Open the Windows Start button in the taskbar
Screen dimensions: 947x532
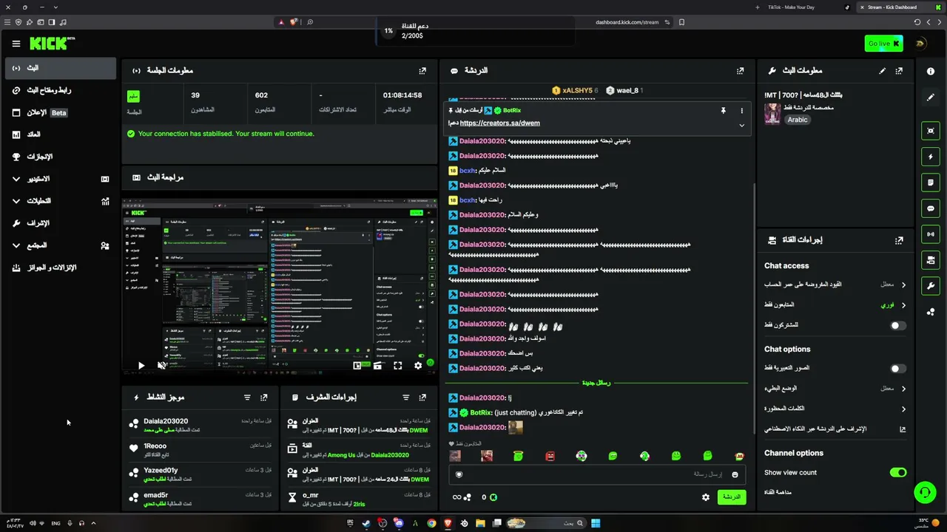(596, 523)
